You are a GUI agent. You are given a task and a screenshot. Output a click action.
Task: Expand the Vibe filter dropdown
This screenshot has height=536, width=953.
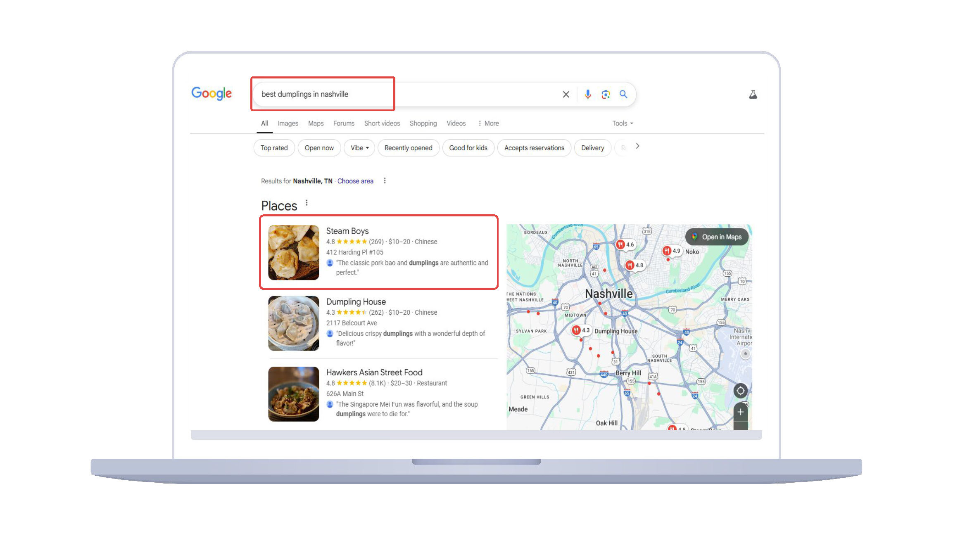click(359, 148)
